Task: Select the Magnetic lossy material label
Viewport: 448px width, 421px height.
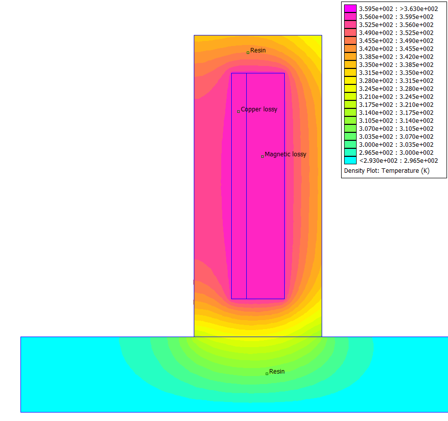Action: [285, 154]
